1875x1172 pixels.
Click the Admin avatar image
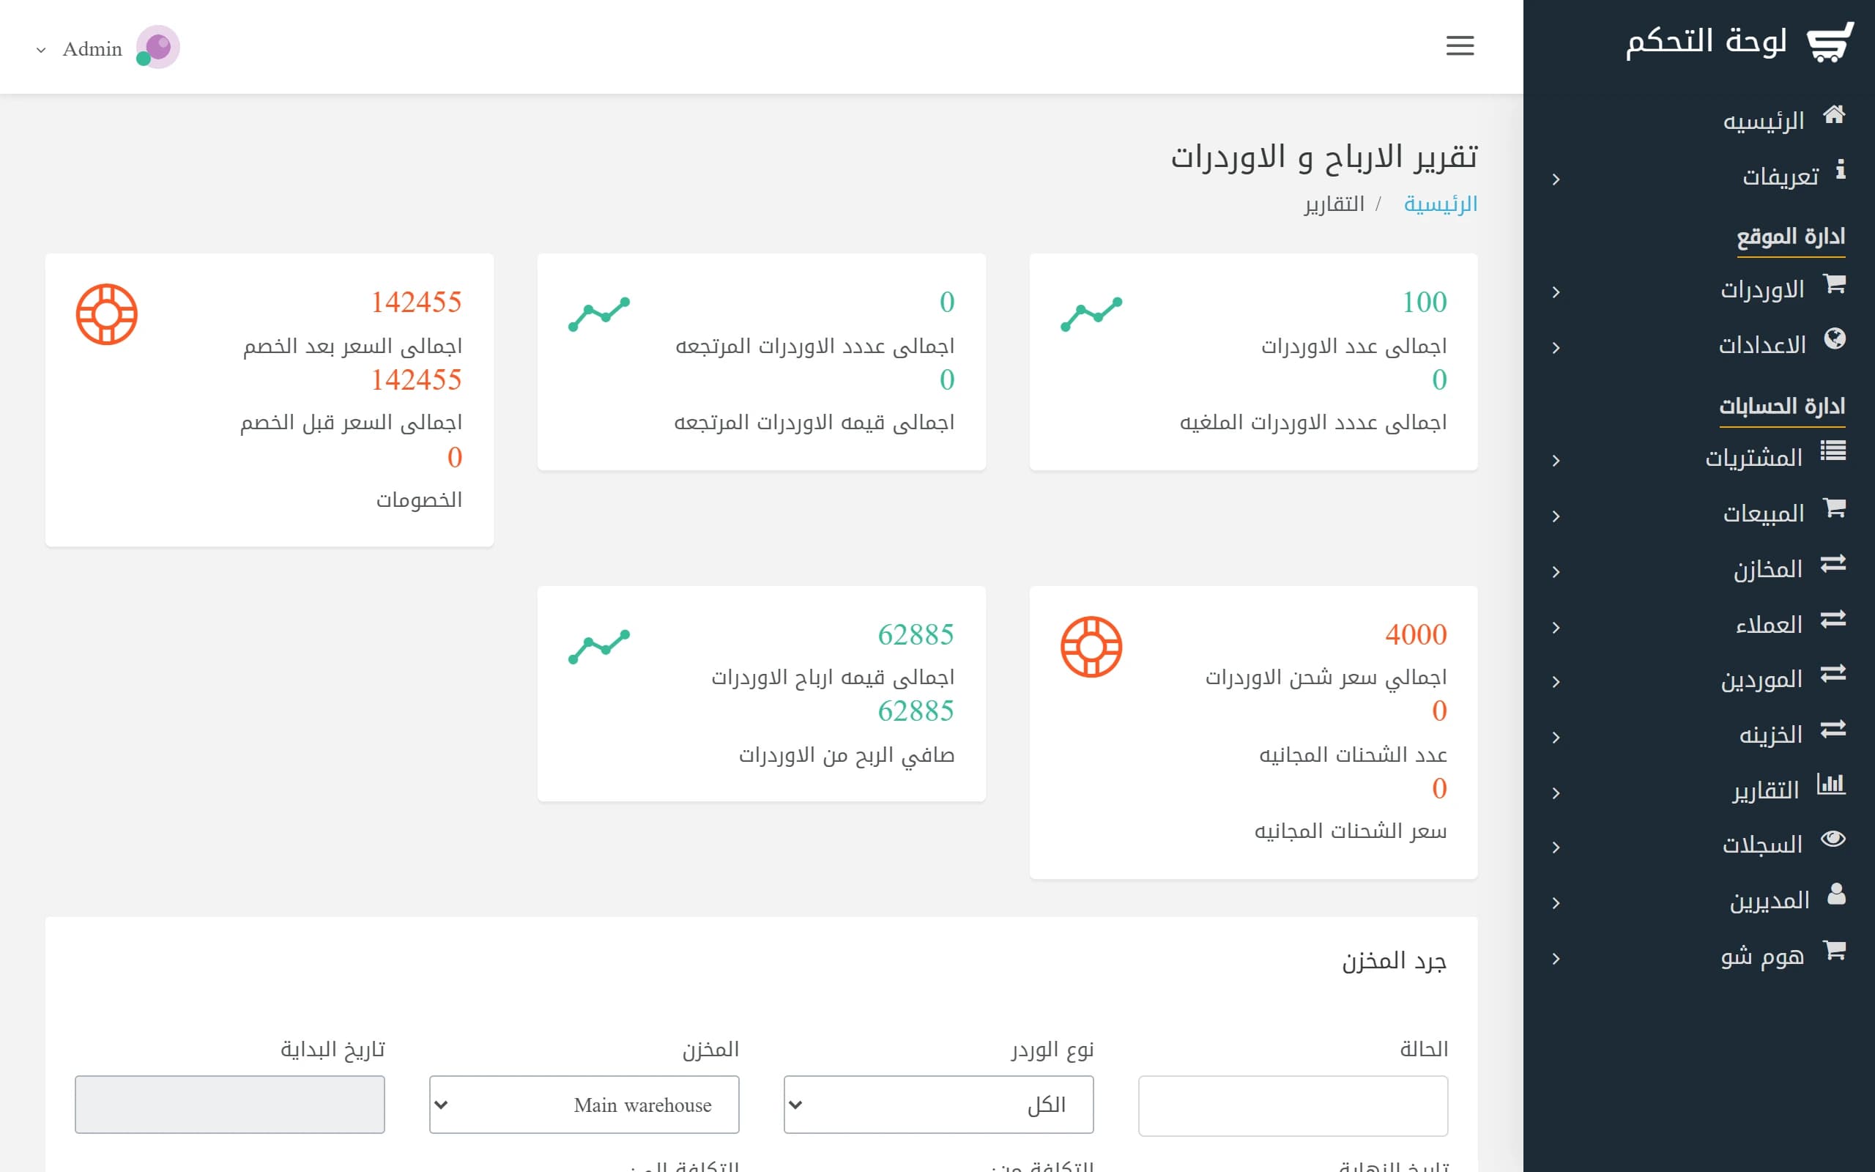(158, 48)
